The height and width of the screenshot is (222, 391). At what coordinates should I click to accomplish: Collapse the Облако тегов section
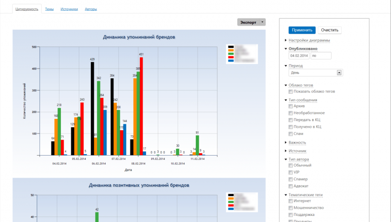(x=301, y=85)
